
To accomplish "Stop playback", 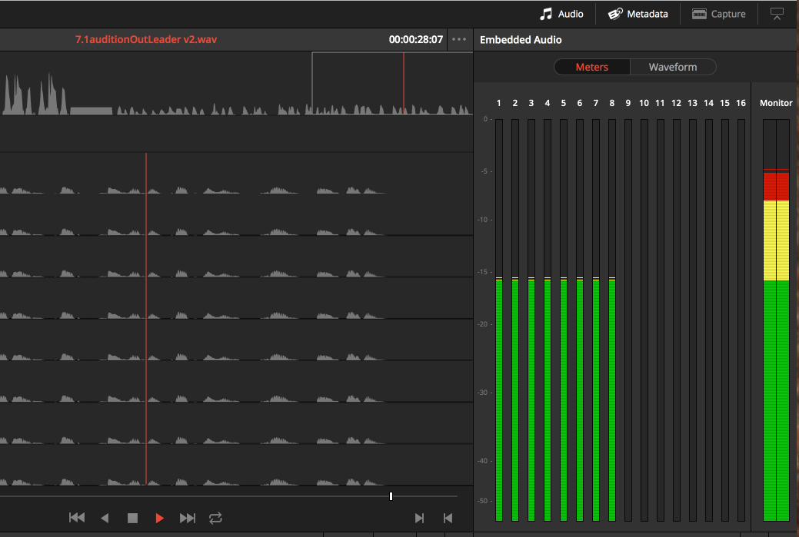I will click(x=132, y=518).
